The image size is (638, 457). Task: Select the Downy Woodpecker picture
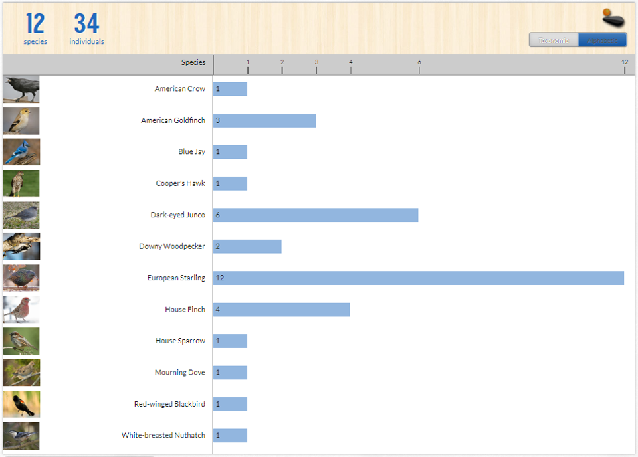[21, 247]
